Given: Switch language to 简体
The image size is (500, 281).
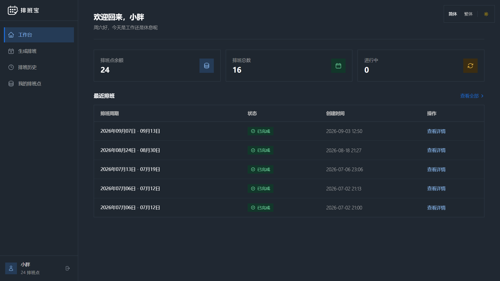Looking at the screenshot, I should coord(453,14).
